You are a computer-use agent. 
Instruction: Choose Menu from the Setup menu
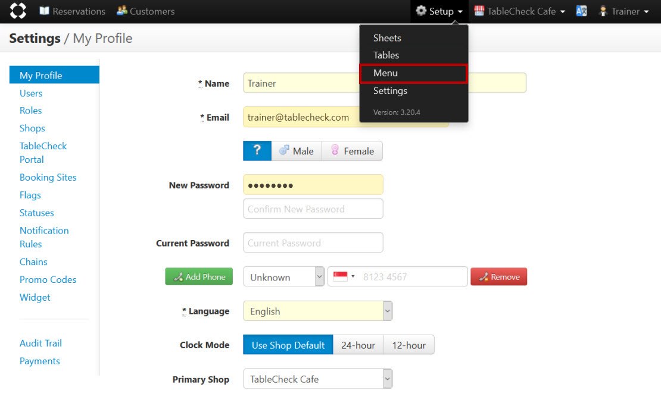click(x=413, y=73)
